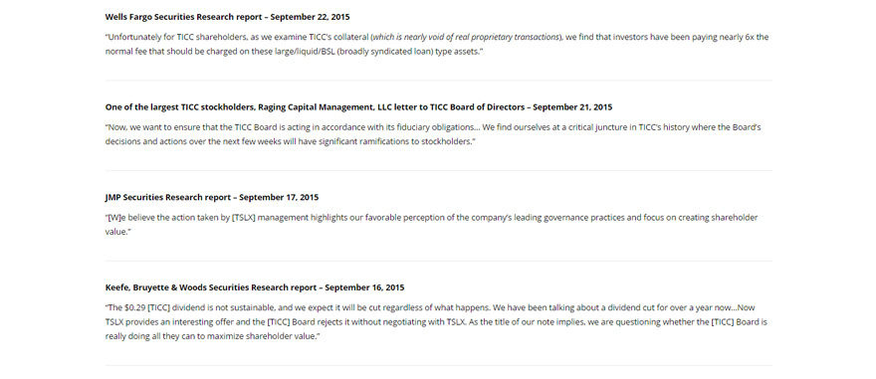Viewport: 876px width, 379px height.
Task: Click the divider line below the Raging Capital quote
Action: tap(439, 170)
